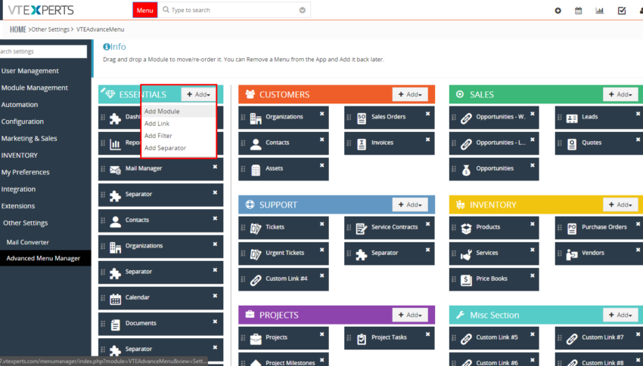This screenshot has height=366, width=643.
Task: Expand Marketing & Sales settings section
Action: tap(29, 138)
